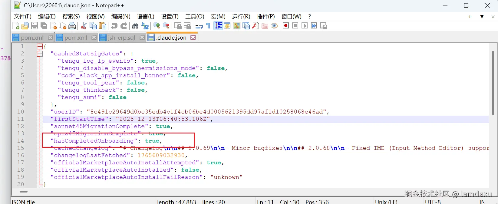Click the "hasCompletedOnboarding" key text
498x204 pixels.
[x=94, y=141]
